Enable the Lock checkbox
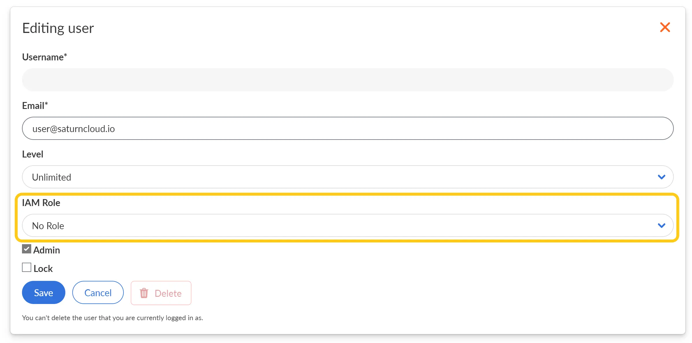Image resolution: width=692 pixels, height=343 pixels. [x=27, y=267]
